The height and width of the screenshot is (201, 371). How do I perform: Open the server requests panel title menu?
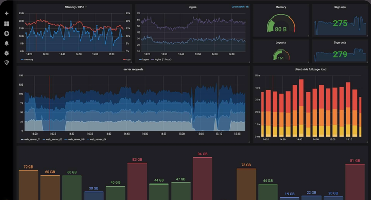tap(133, 69)
